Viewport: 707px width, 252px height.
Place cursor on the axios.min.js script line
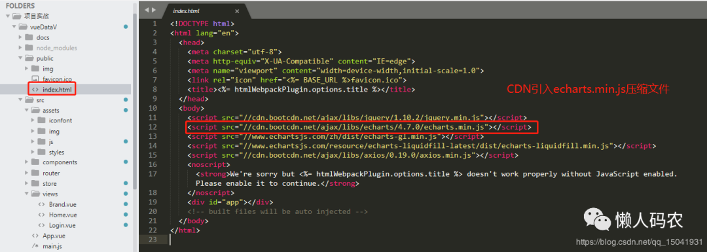coord(353,155)
